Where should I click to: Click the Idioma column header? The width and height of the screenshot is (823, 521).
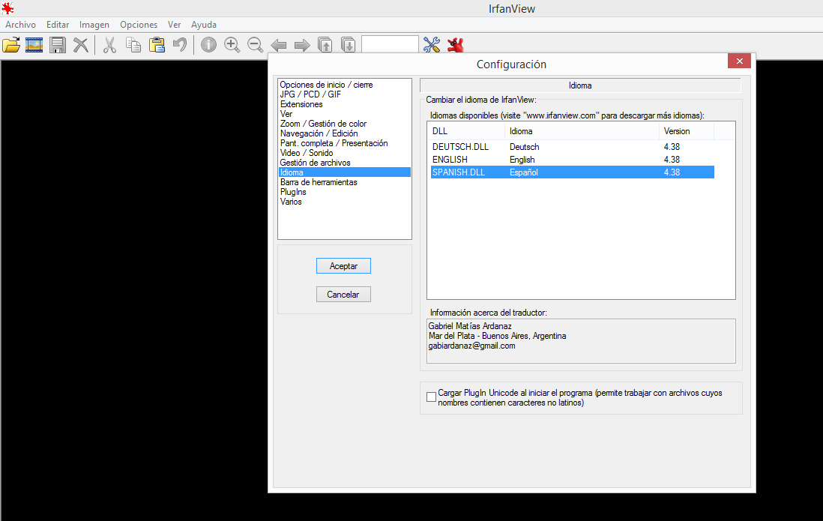pos(582,131)
